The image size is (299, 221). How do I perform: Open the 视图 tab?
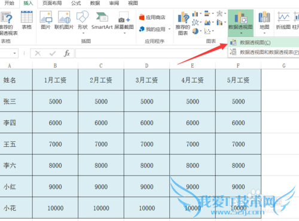pyautogui.click(x=133, y=3)
